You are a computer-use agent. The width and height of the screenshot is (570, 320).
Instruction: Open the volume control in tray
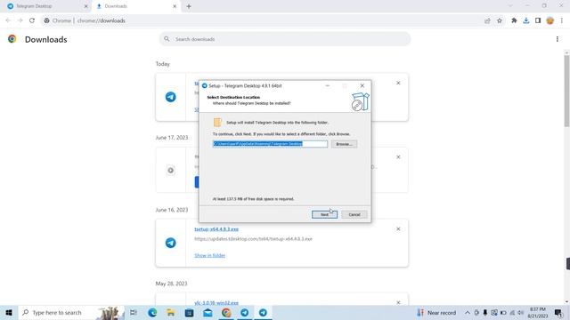(x=520, y=312)
